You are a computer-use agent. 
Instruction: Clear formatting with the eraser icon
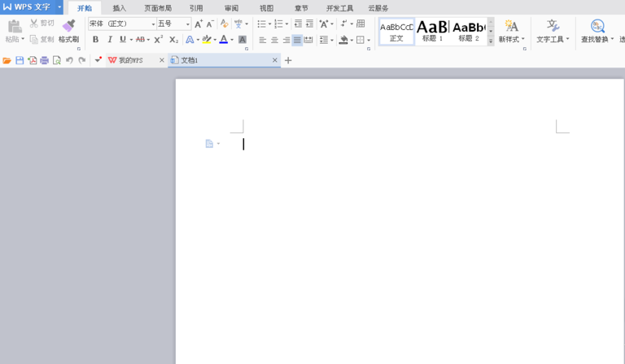pos(225,24)
